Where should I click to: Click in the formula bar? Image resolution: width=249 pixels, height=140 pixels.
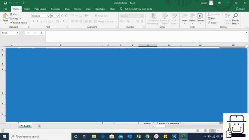click(145, 37)
